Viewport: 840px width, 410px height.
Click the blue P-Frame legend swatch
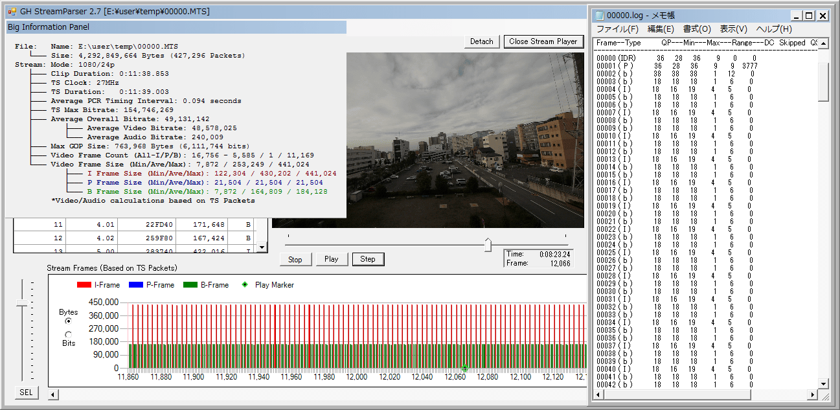coord(136,285)
